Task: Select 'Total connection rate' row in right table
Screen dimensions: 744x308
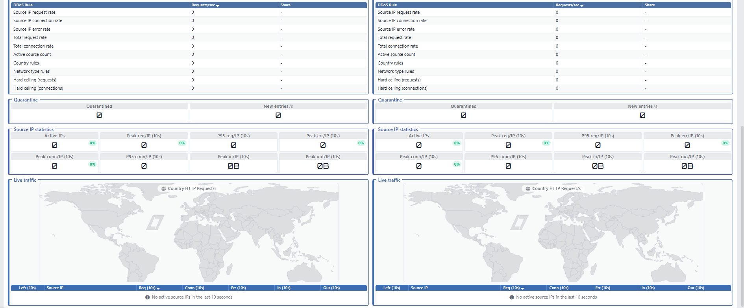Action: click(553, 46)
